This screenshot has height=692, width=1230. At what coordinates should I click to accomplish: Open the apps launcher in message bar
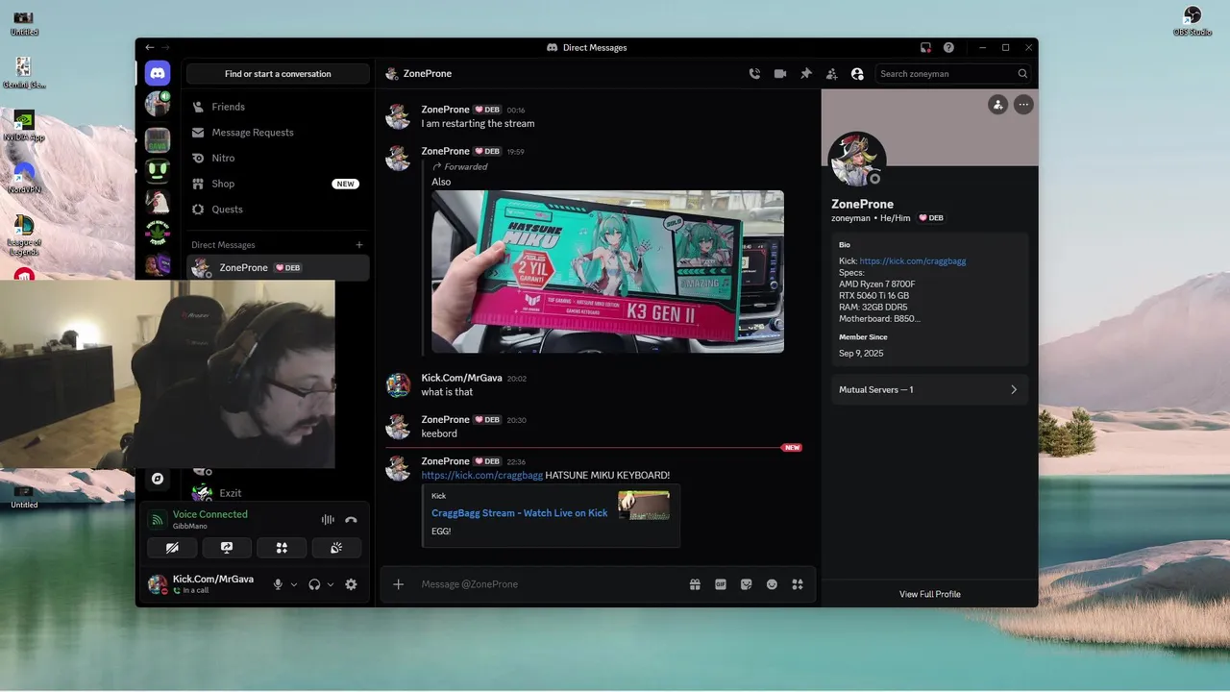pyautogui.click(x=798, y=584)
